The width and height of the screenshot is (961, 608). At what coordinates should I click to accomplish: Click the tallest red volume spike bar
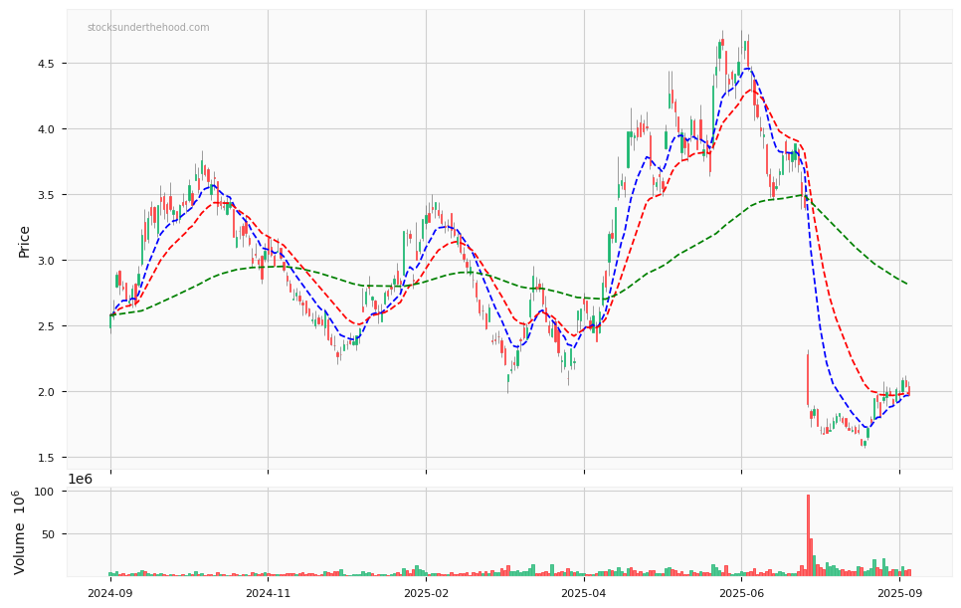808,535
